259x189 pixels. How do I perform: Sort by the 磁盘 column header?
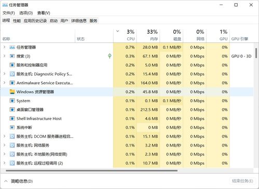coord(171,35)
